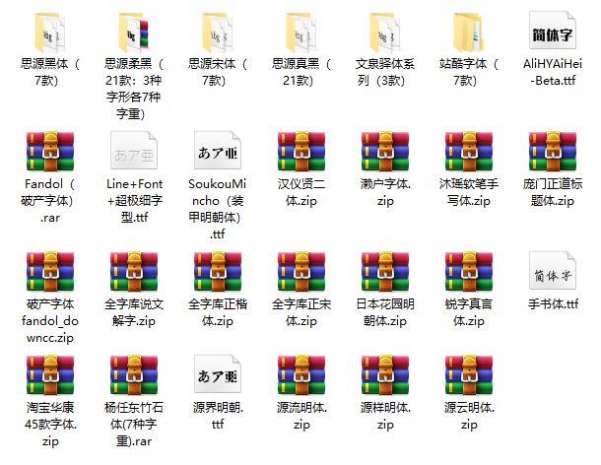Select the 日本花园明朝体.zip archive icon
601x465 pixels.
[385, 271]
